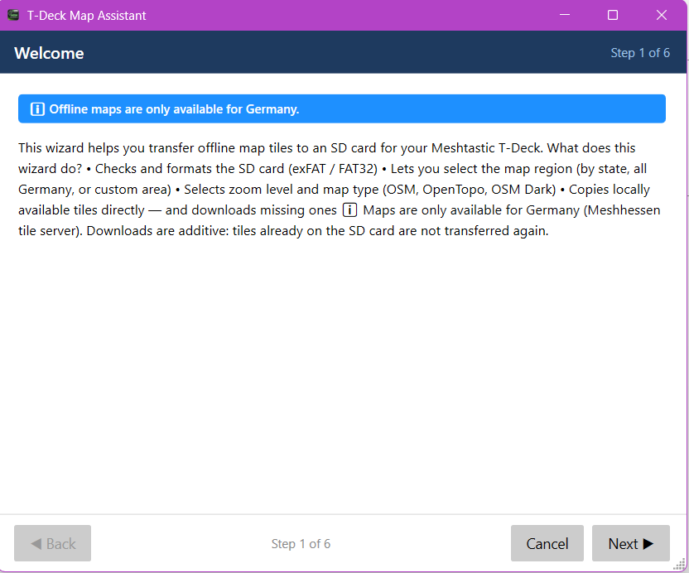Click the info icon before 'Maps are only'
This screenshot has width=689, height=573.
pyautogui.click(x=349, y=210)
